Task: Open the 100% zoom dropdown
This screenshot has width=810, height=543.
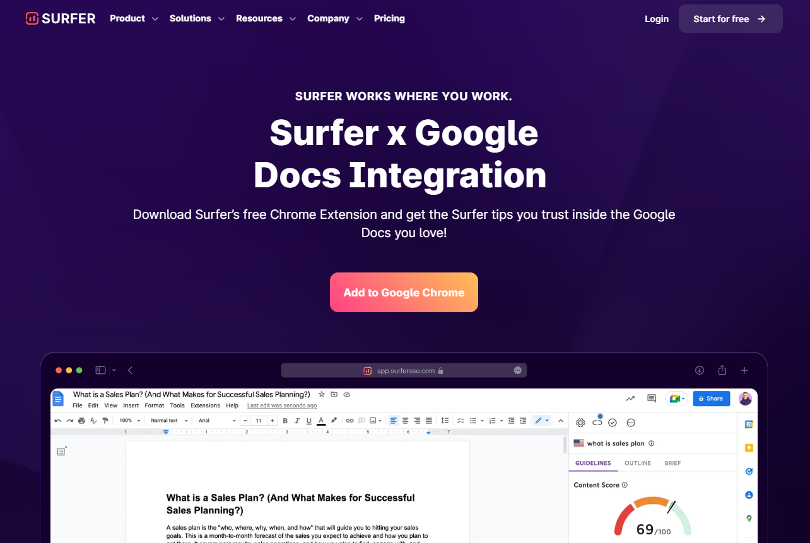Action: (130, 421)
